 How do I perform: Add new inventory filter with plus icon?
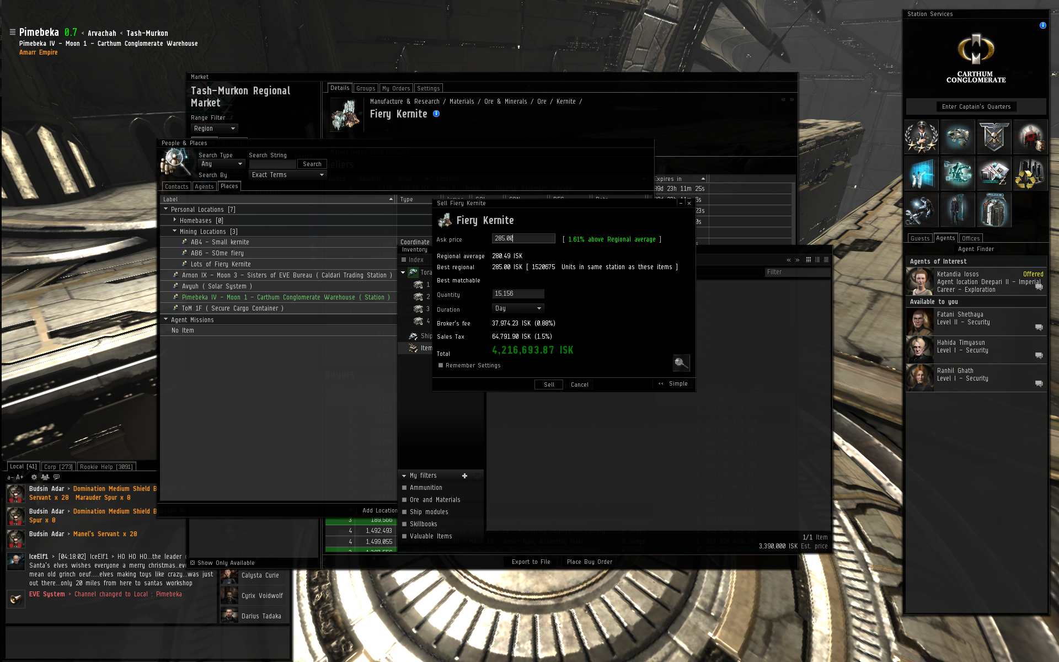[464, 476]
